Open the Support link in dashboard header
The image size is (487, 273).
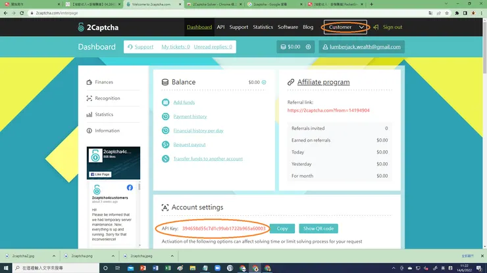click(x=144, y=47)
